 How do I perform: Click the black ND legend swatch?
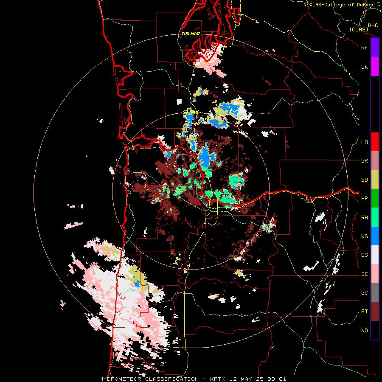[375, 330]
